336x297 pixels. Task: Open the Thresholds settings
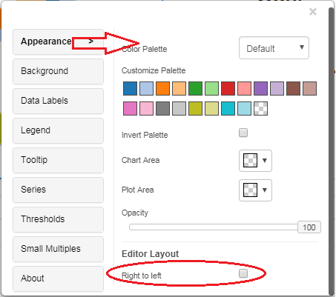coord(58,219)
